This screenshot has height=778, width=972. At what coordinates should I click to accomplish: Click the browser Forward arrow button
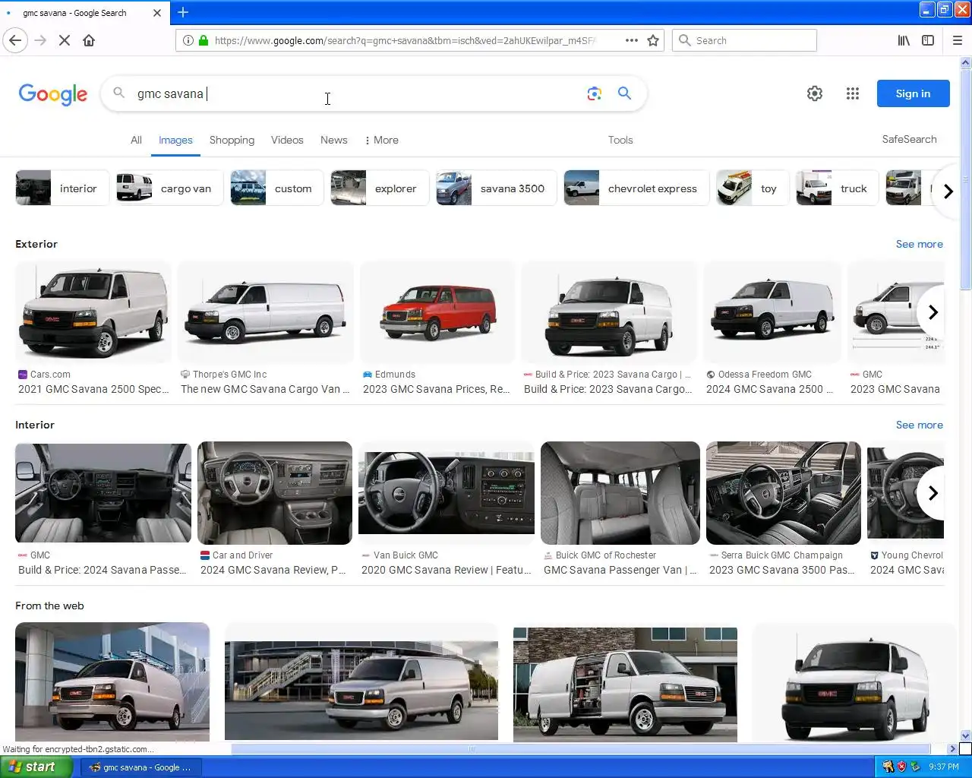(40, 40)
